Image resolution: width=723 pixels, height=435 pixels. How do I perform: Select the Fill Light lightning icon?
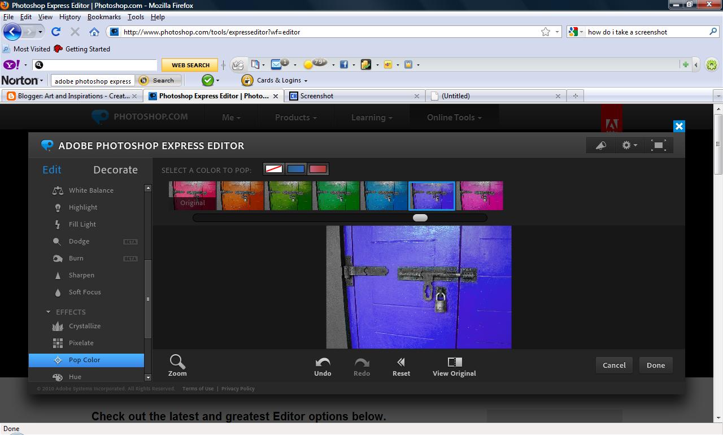[x=58, y=224]
